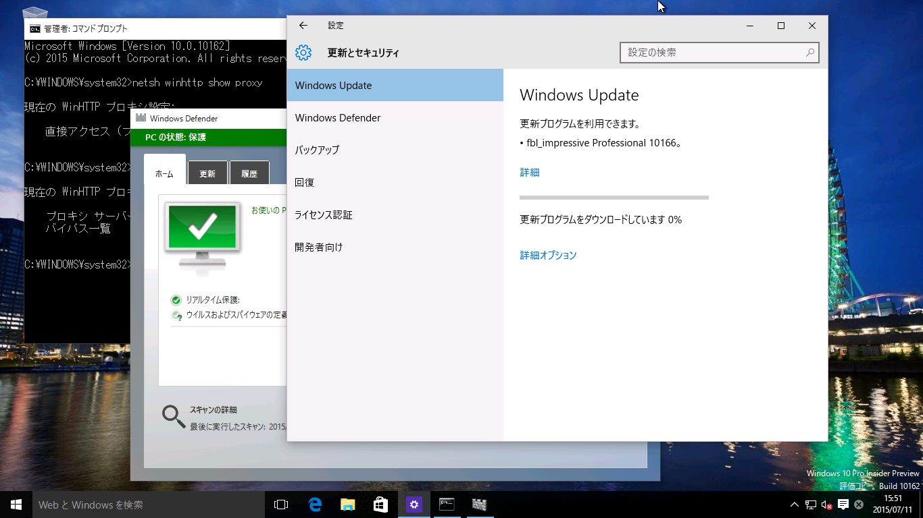Maximize the Settings window
Screen dimensions: 923x518
[x=781, y=26]
